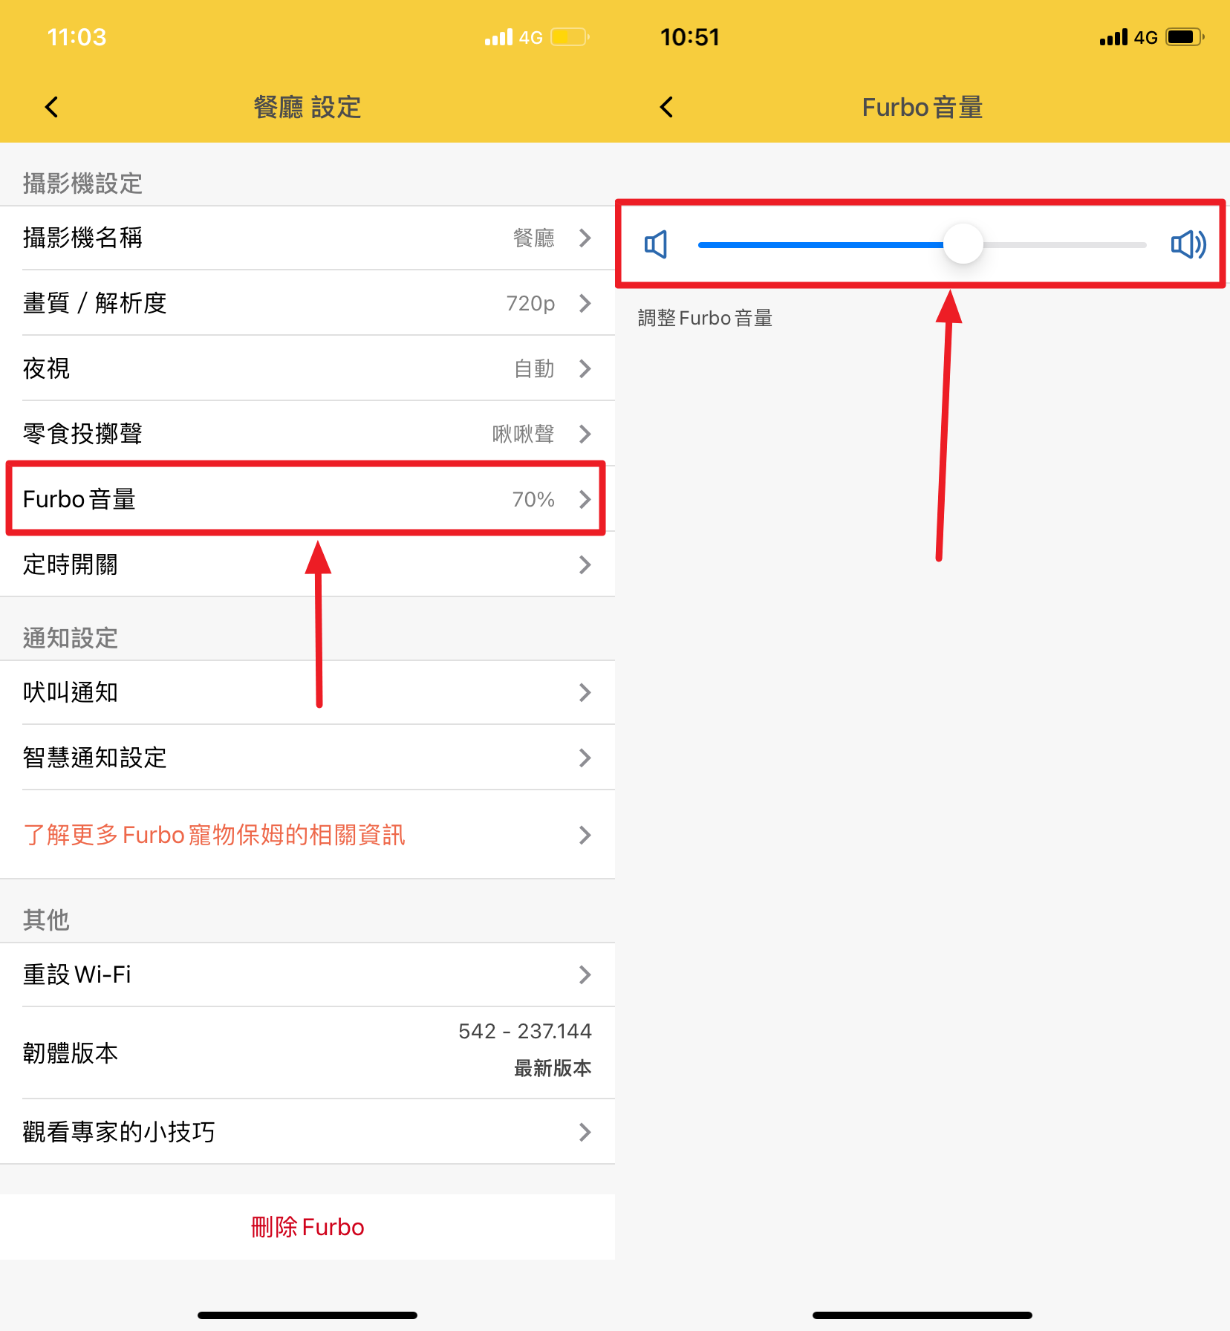Tap the 餐廳 設定 page title

(307, 107)
